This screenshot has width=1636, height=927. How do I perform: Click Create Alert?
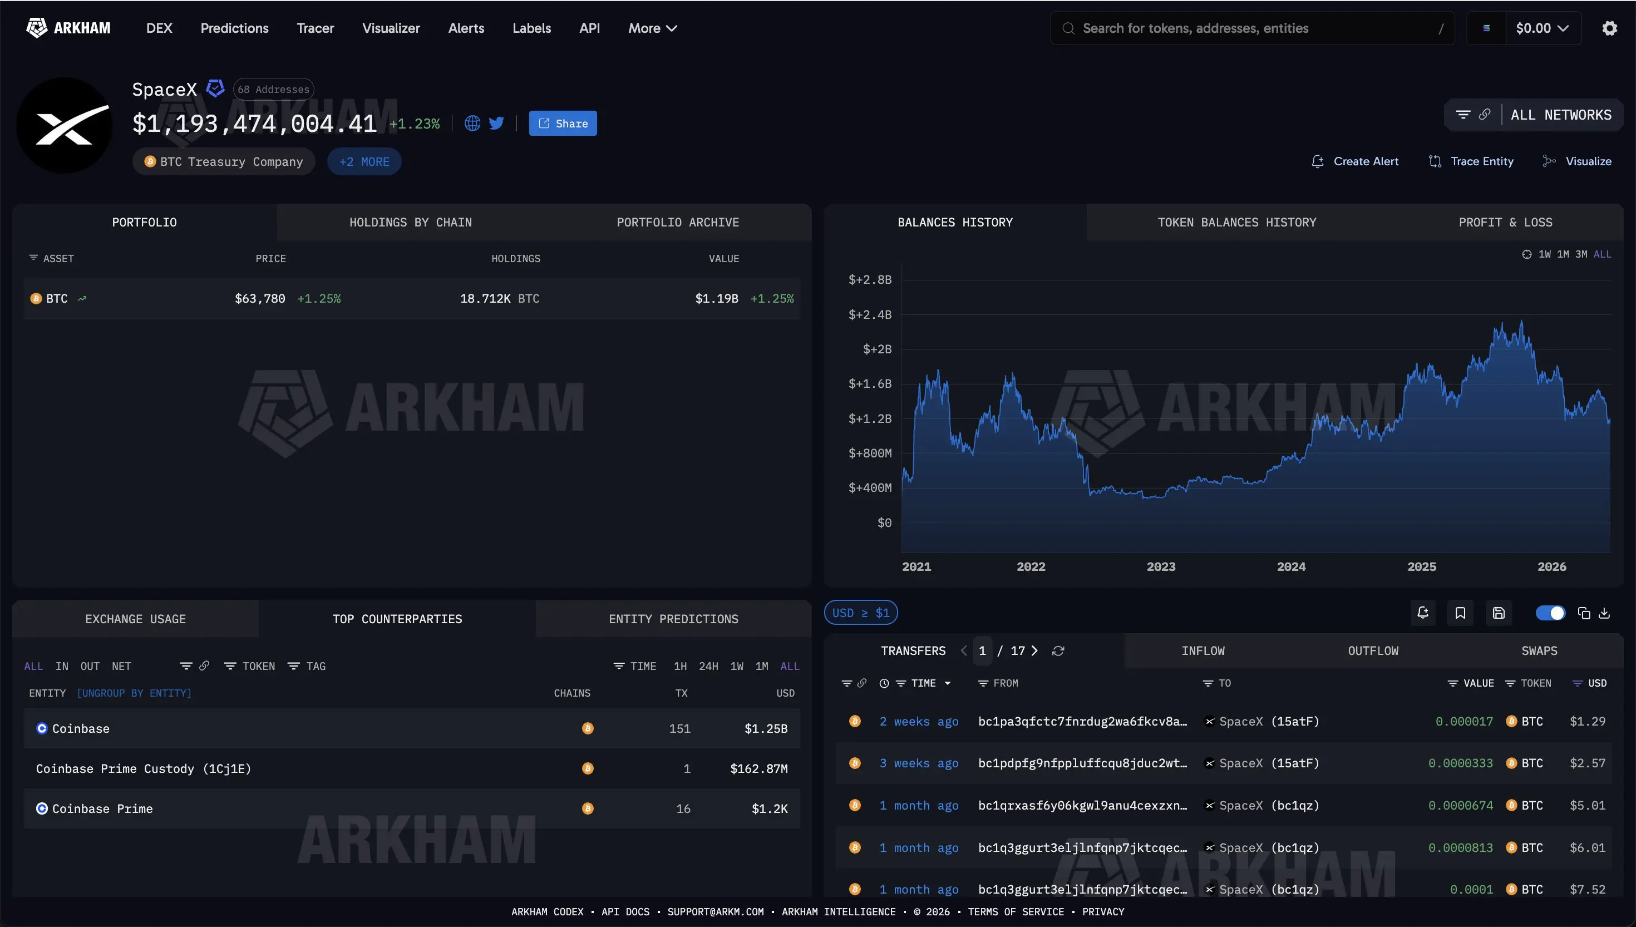coord(1356,161)
